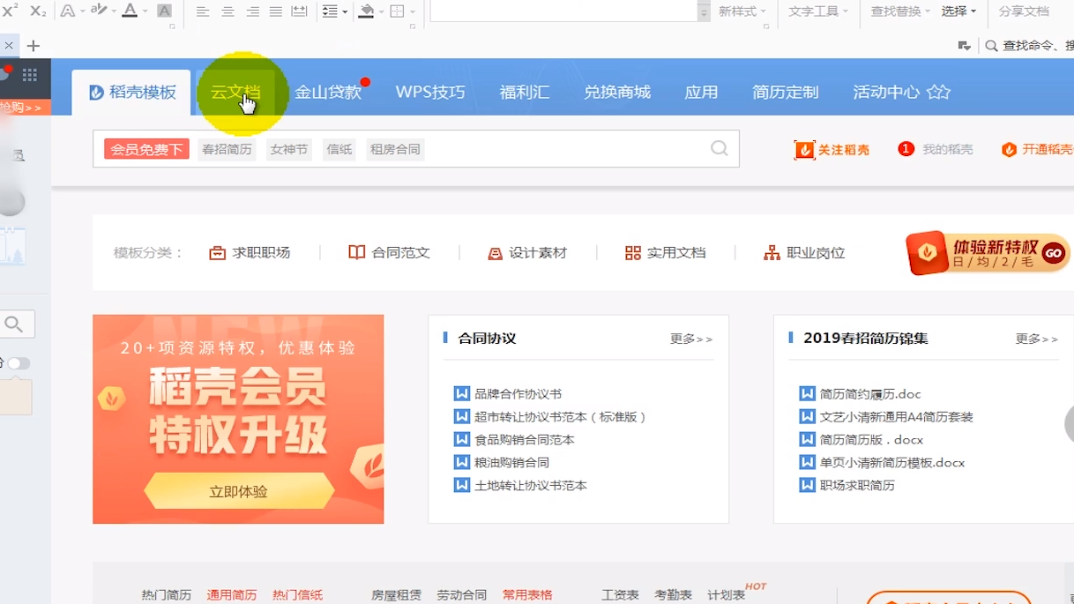This screenshot has width=1074, height=604.
Task: Click the magnifier icon in the search box
Action: tap(720, 148)
